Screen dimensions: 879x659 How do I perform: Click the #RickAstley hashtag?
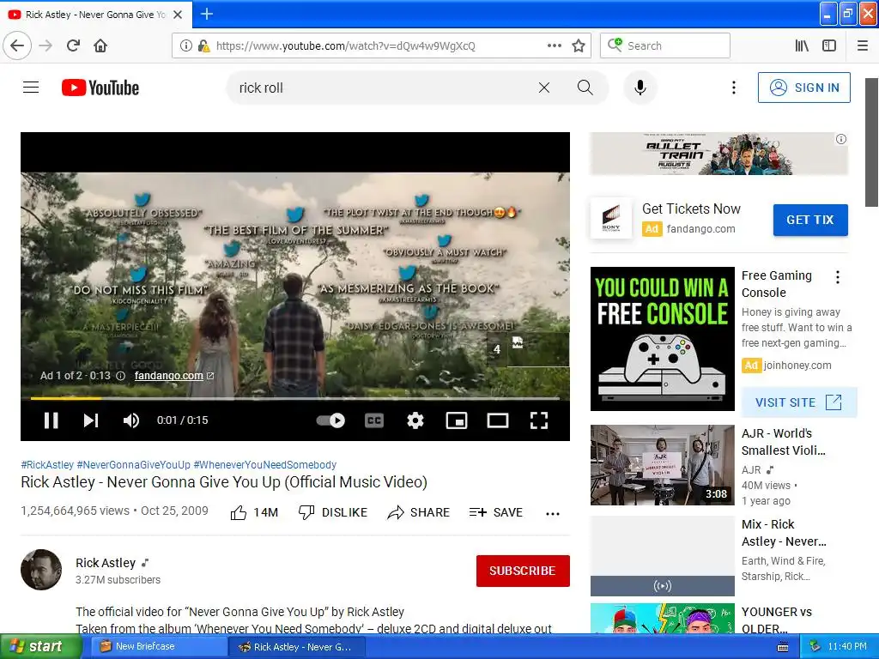click(47, 464)
